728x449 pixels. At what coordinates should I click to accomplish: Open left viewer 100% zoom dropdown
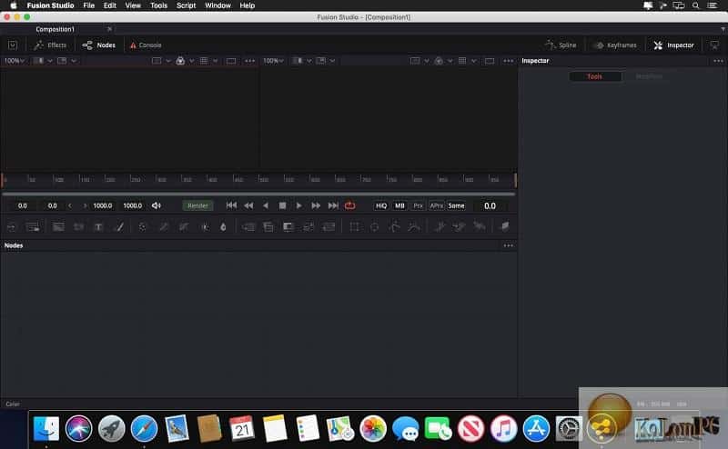point(14,61)
